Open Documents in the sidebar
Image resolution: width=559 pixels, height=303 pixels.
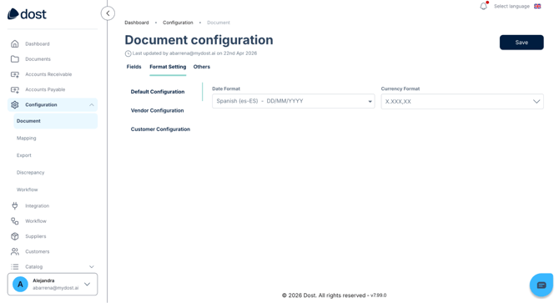click(x=38, y=59)
